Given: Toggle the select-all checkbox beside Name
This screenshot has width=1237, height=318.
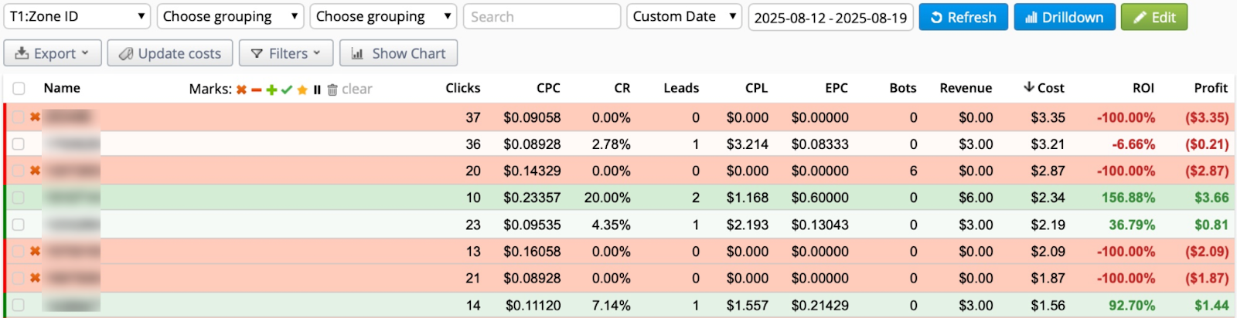Looking at the screenshot, I should [x=19, y=89].
